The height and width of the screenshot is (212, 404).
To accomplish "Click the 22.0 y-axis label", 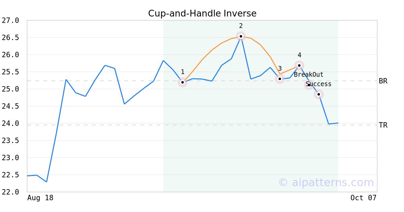I will point(10,192).
